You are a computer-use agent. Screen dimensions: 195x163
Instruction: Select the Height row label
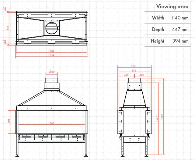click(x=157, y=41)
